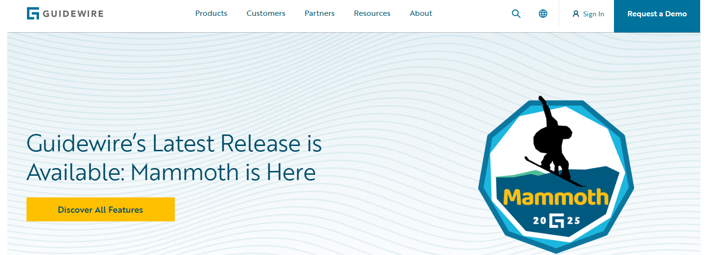
Task: Open the search magnifier icon
Action: click(x=516, y=14)
